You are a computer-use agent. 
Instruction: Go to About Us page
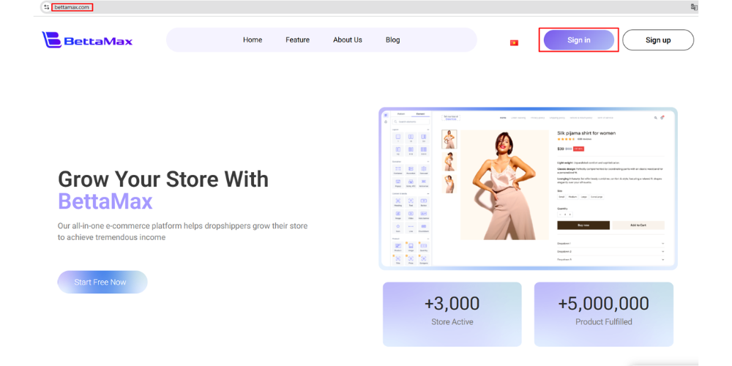[x=347, y=40]
